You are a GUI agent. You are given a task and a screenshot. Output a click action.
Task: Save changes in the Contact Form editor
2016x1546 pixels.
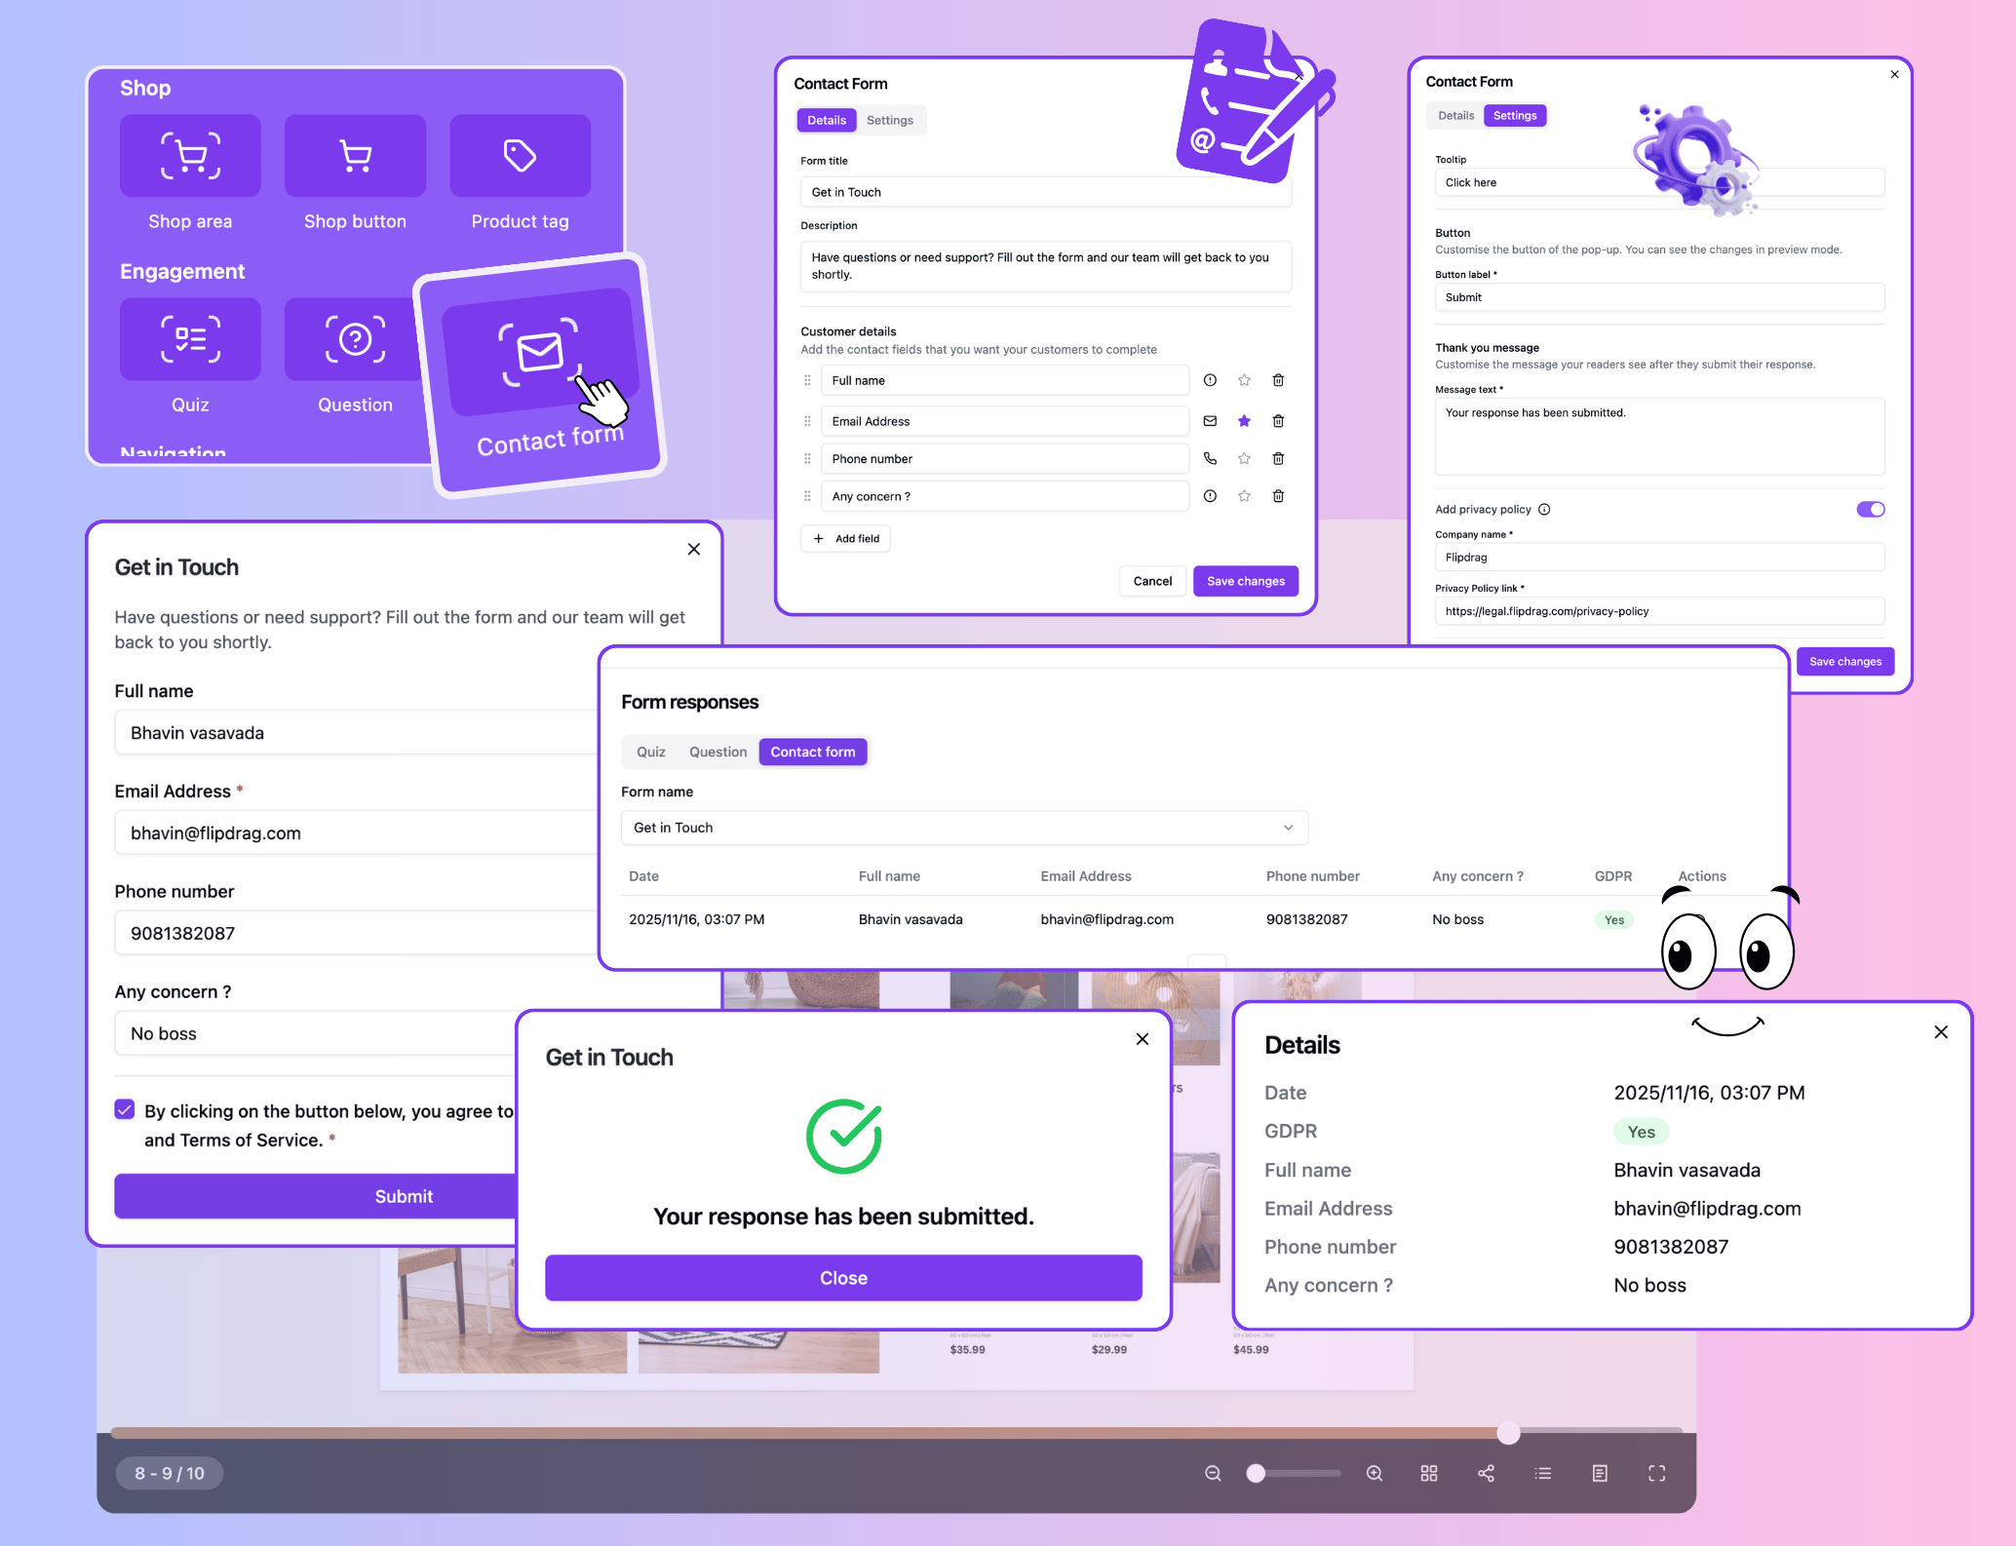1245,580
